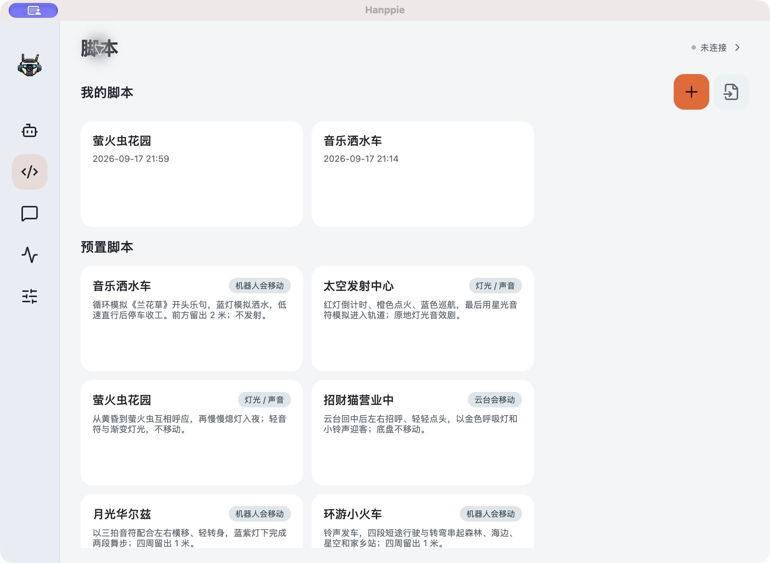Click the 预置脚本 section heading
The image size is (770, 563).
(107, 247)
